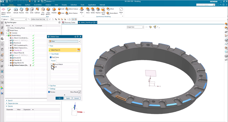
Task: Select the Chamfer tool in ribbon
Action: (x=54, y=10)
